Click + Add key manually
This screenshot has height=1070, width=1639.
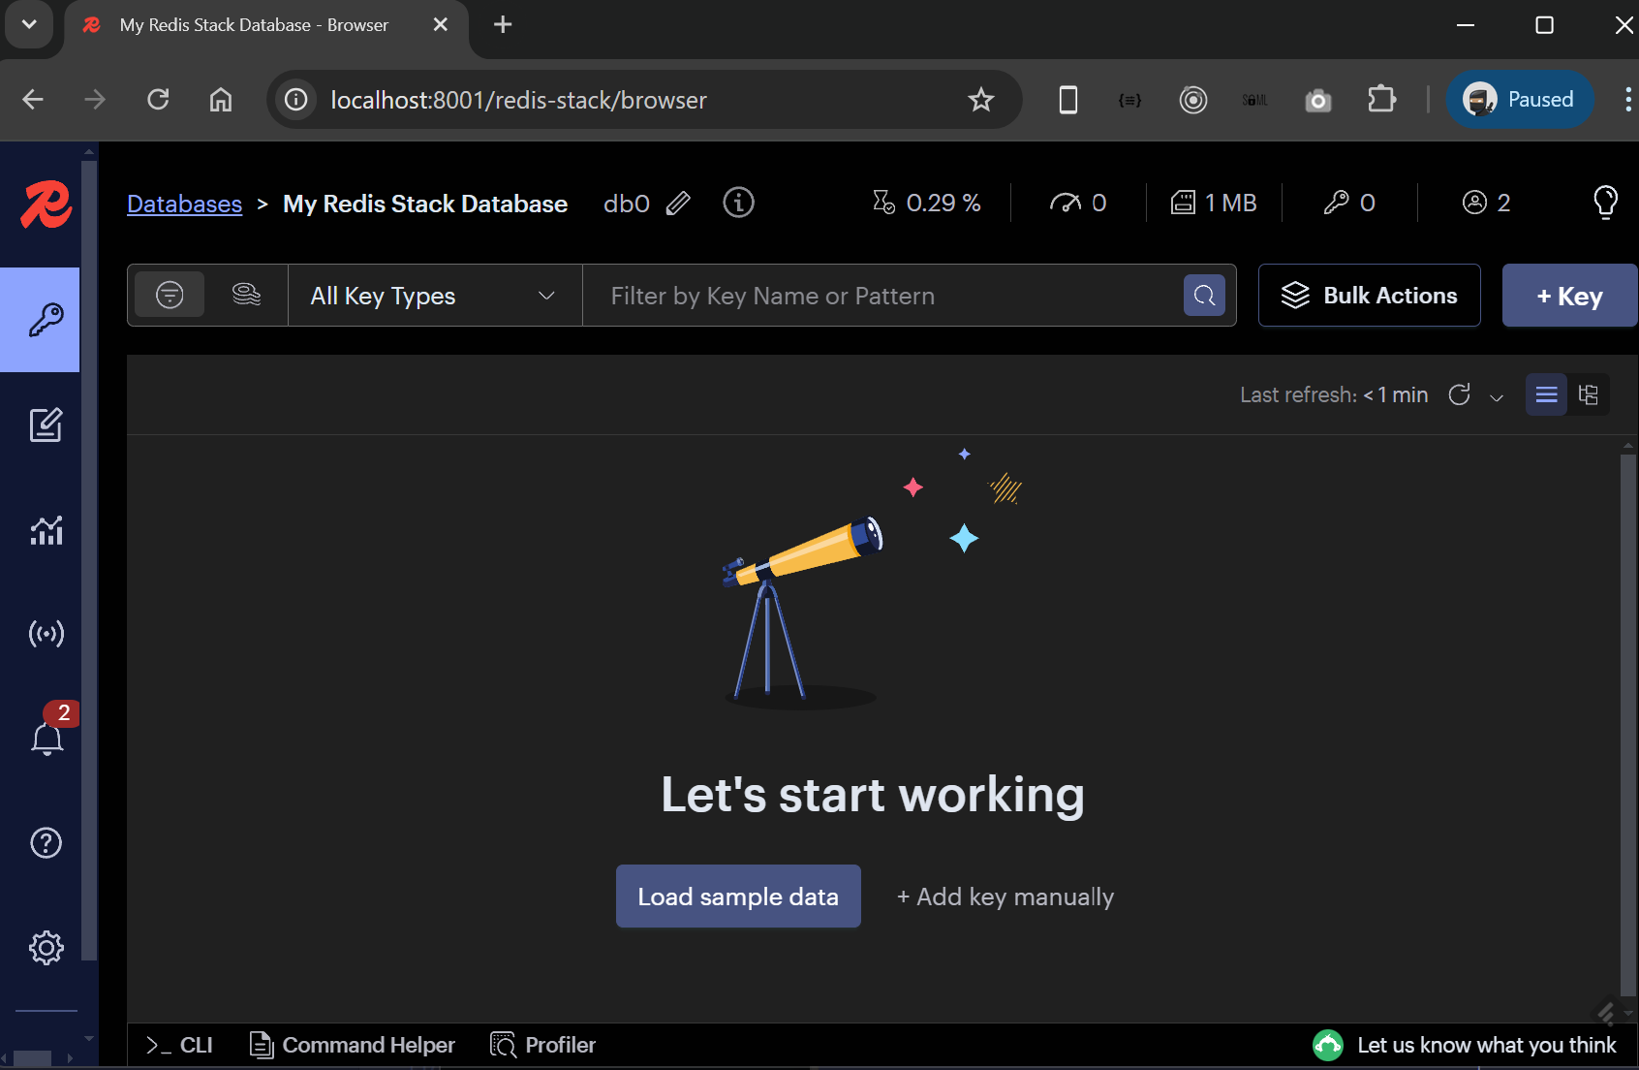click(x=1005, y=897)
